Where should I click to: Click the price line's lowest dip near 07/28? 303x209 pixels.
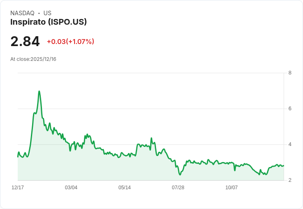(180, 175)
